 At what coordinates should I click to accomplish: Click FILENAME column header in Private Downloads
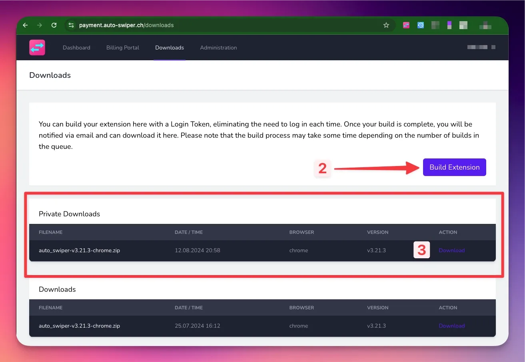51,232
